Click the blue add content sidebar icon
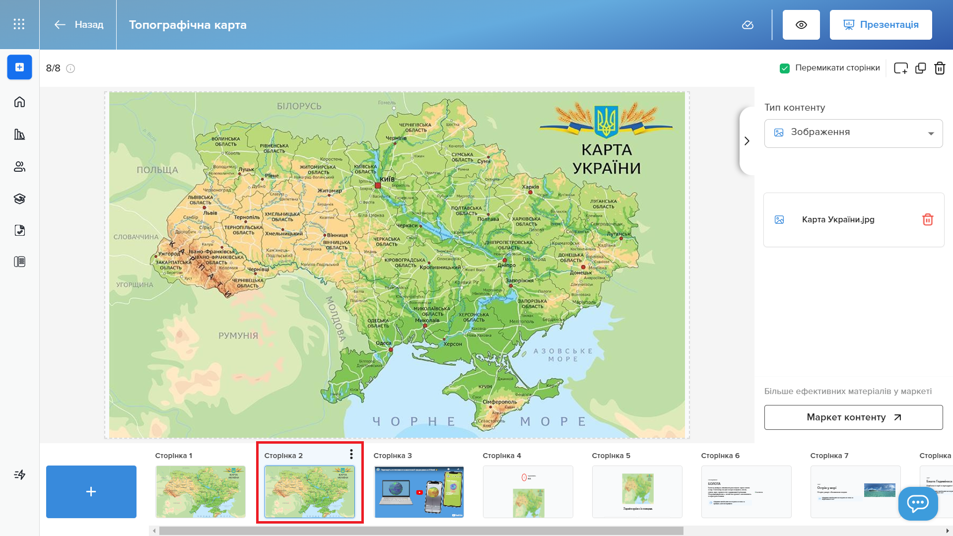The width and height of the screenshot is (953, 536). (x=19, y=67)
